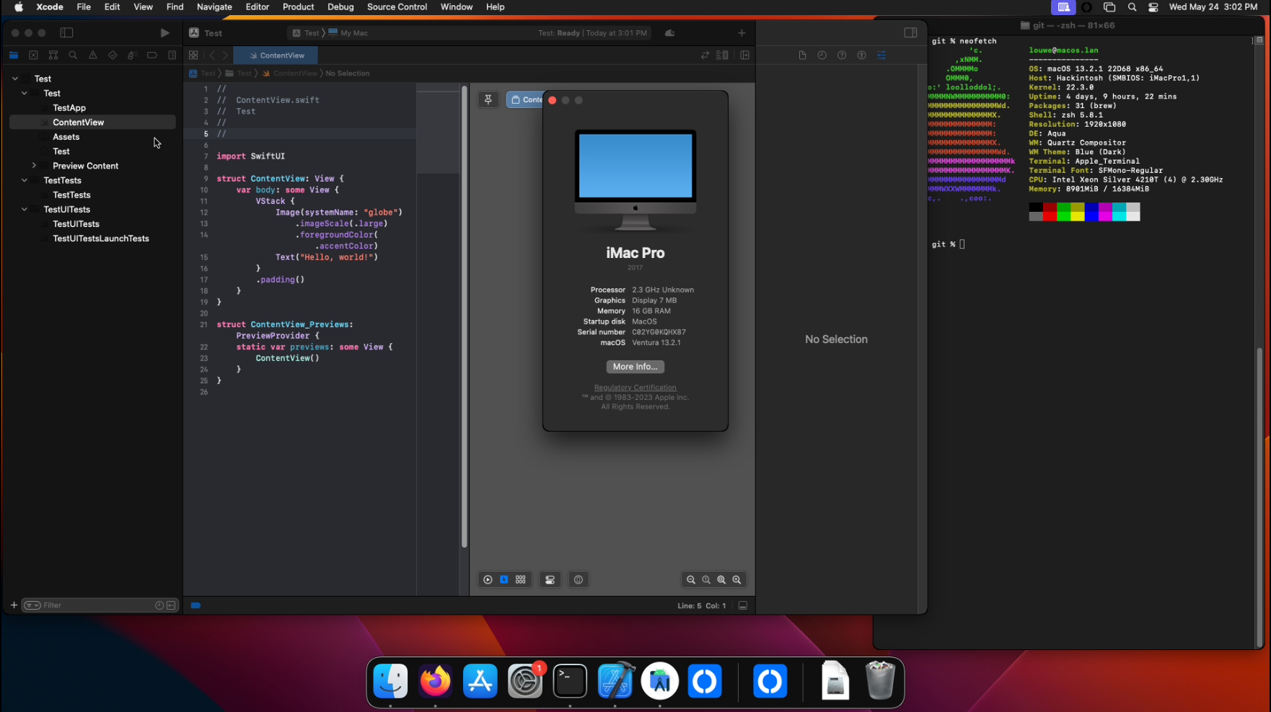
Task: Open the Source Control menu
Action: (397, 7)
